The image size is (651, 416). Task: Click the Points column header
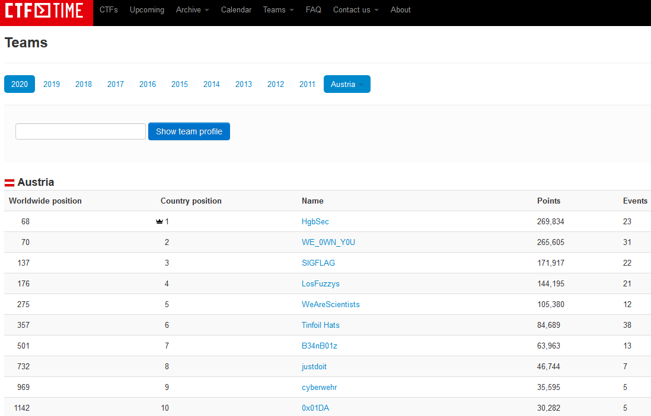(x=548, y=201)
